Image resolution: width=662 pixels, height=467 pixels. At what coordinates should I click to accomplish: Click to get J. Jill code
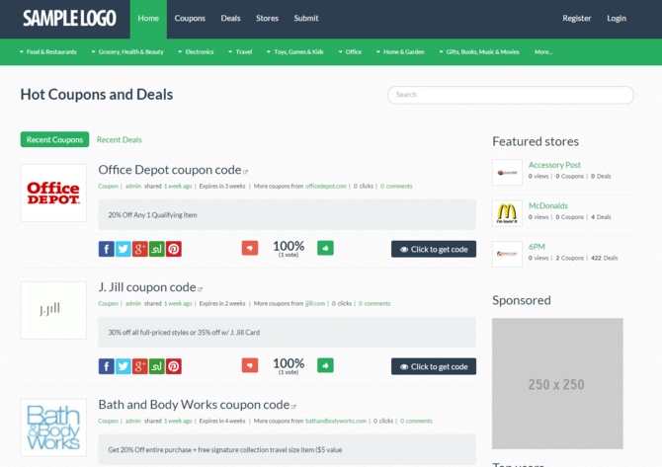click(434, 366)
